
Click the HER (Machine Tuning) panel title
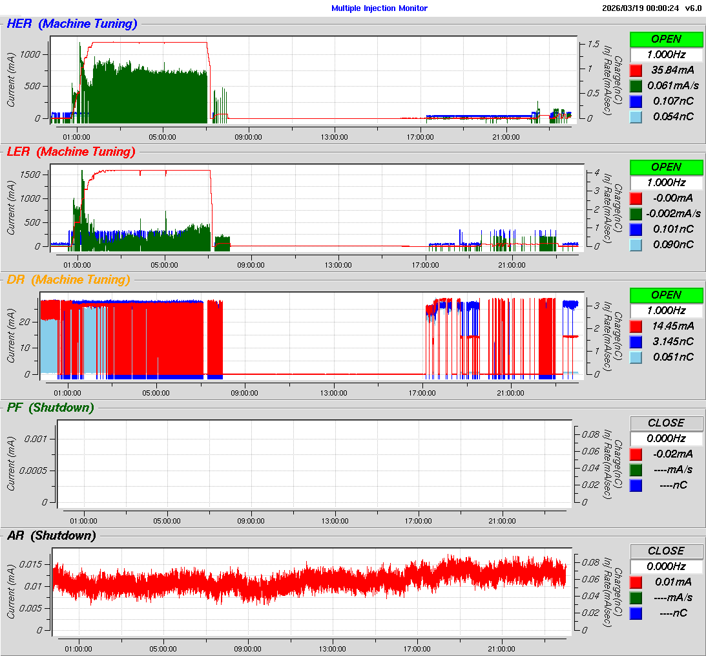click(72, 24)
